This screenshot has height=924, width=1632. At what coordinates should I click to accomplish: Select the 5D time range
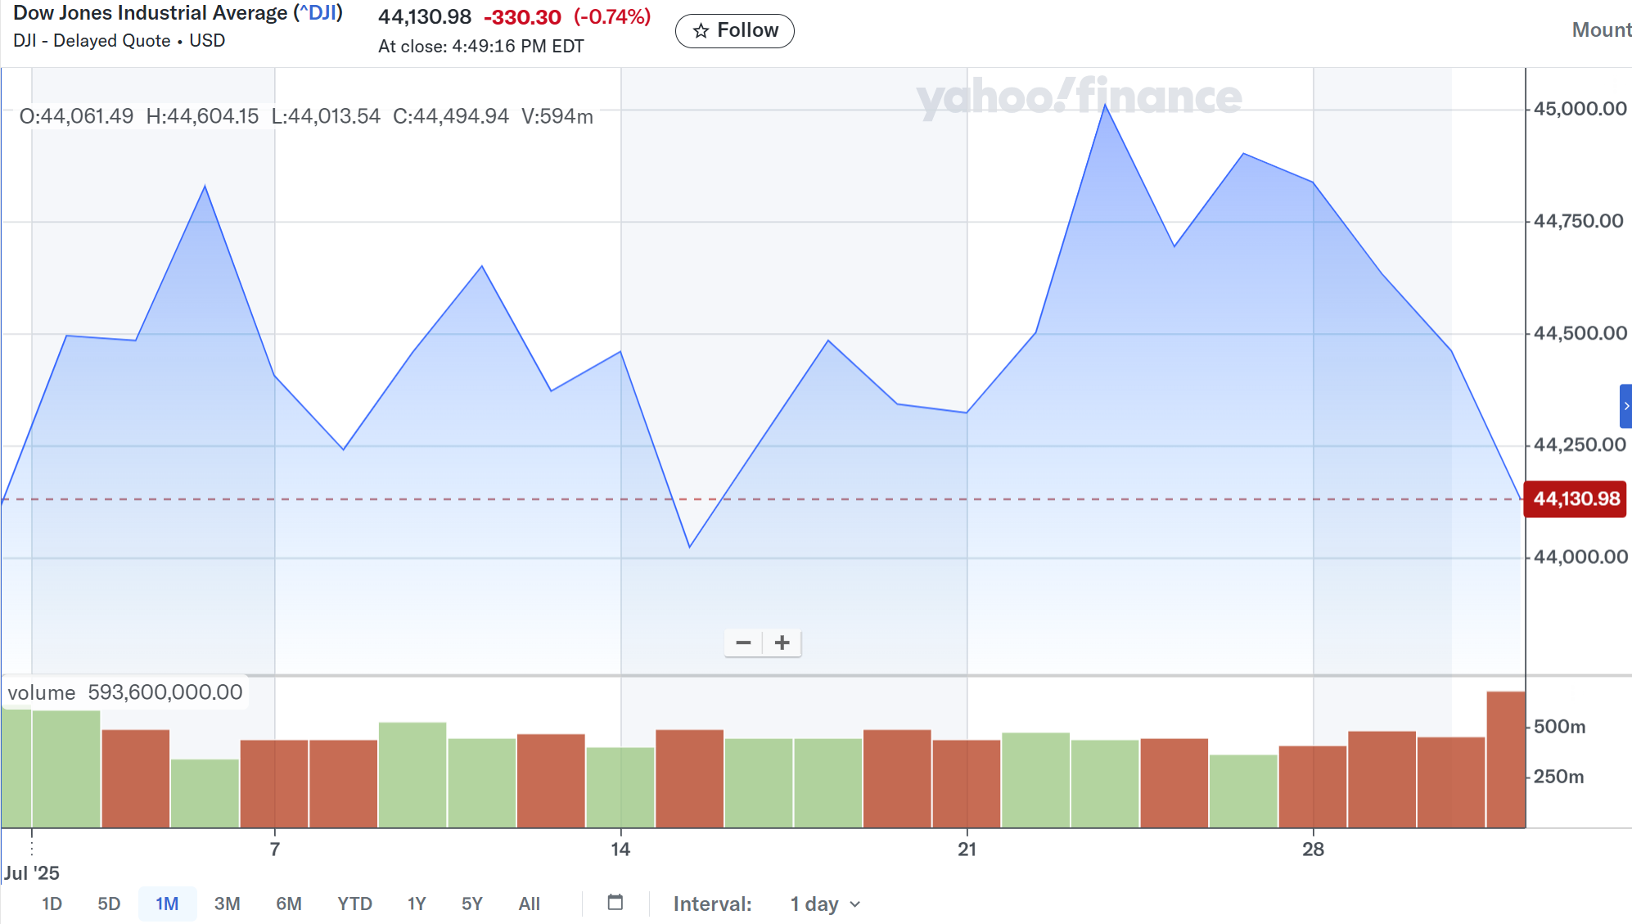click(109, 904)
